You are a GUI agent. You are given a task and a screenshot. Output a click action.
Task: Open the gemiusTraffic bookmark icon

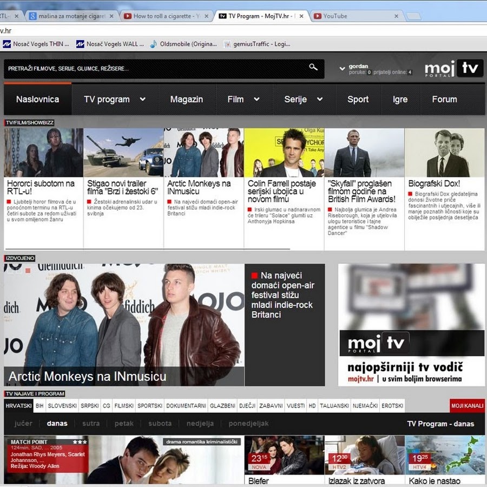(x=227, y=44)
